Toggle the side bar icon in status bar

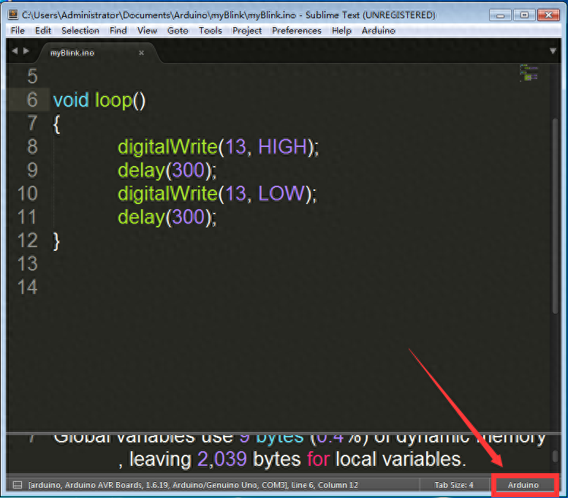(x=18, y=485)
